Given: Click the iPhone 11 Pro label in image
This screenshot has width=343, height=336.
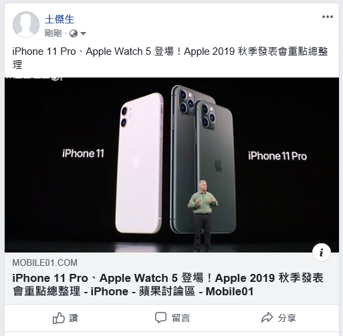Looking at the screenshot, I should click(x=277, y=156).
